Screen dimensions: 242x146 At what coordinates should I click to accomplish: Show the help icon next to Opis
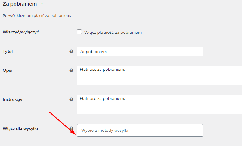click(71, 70)
